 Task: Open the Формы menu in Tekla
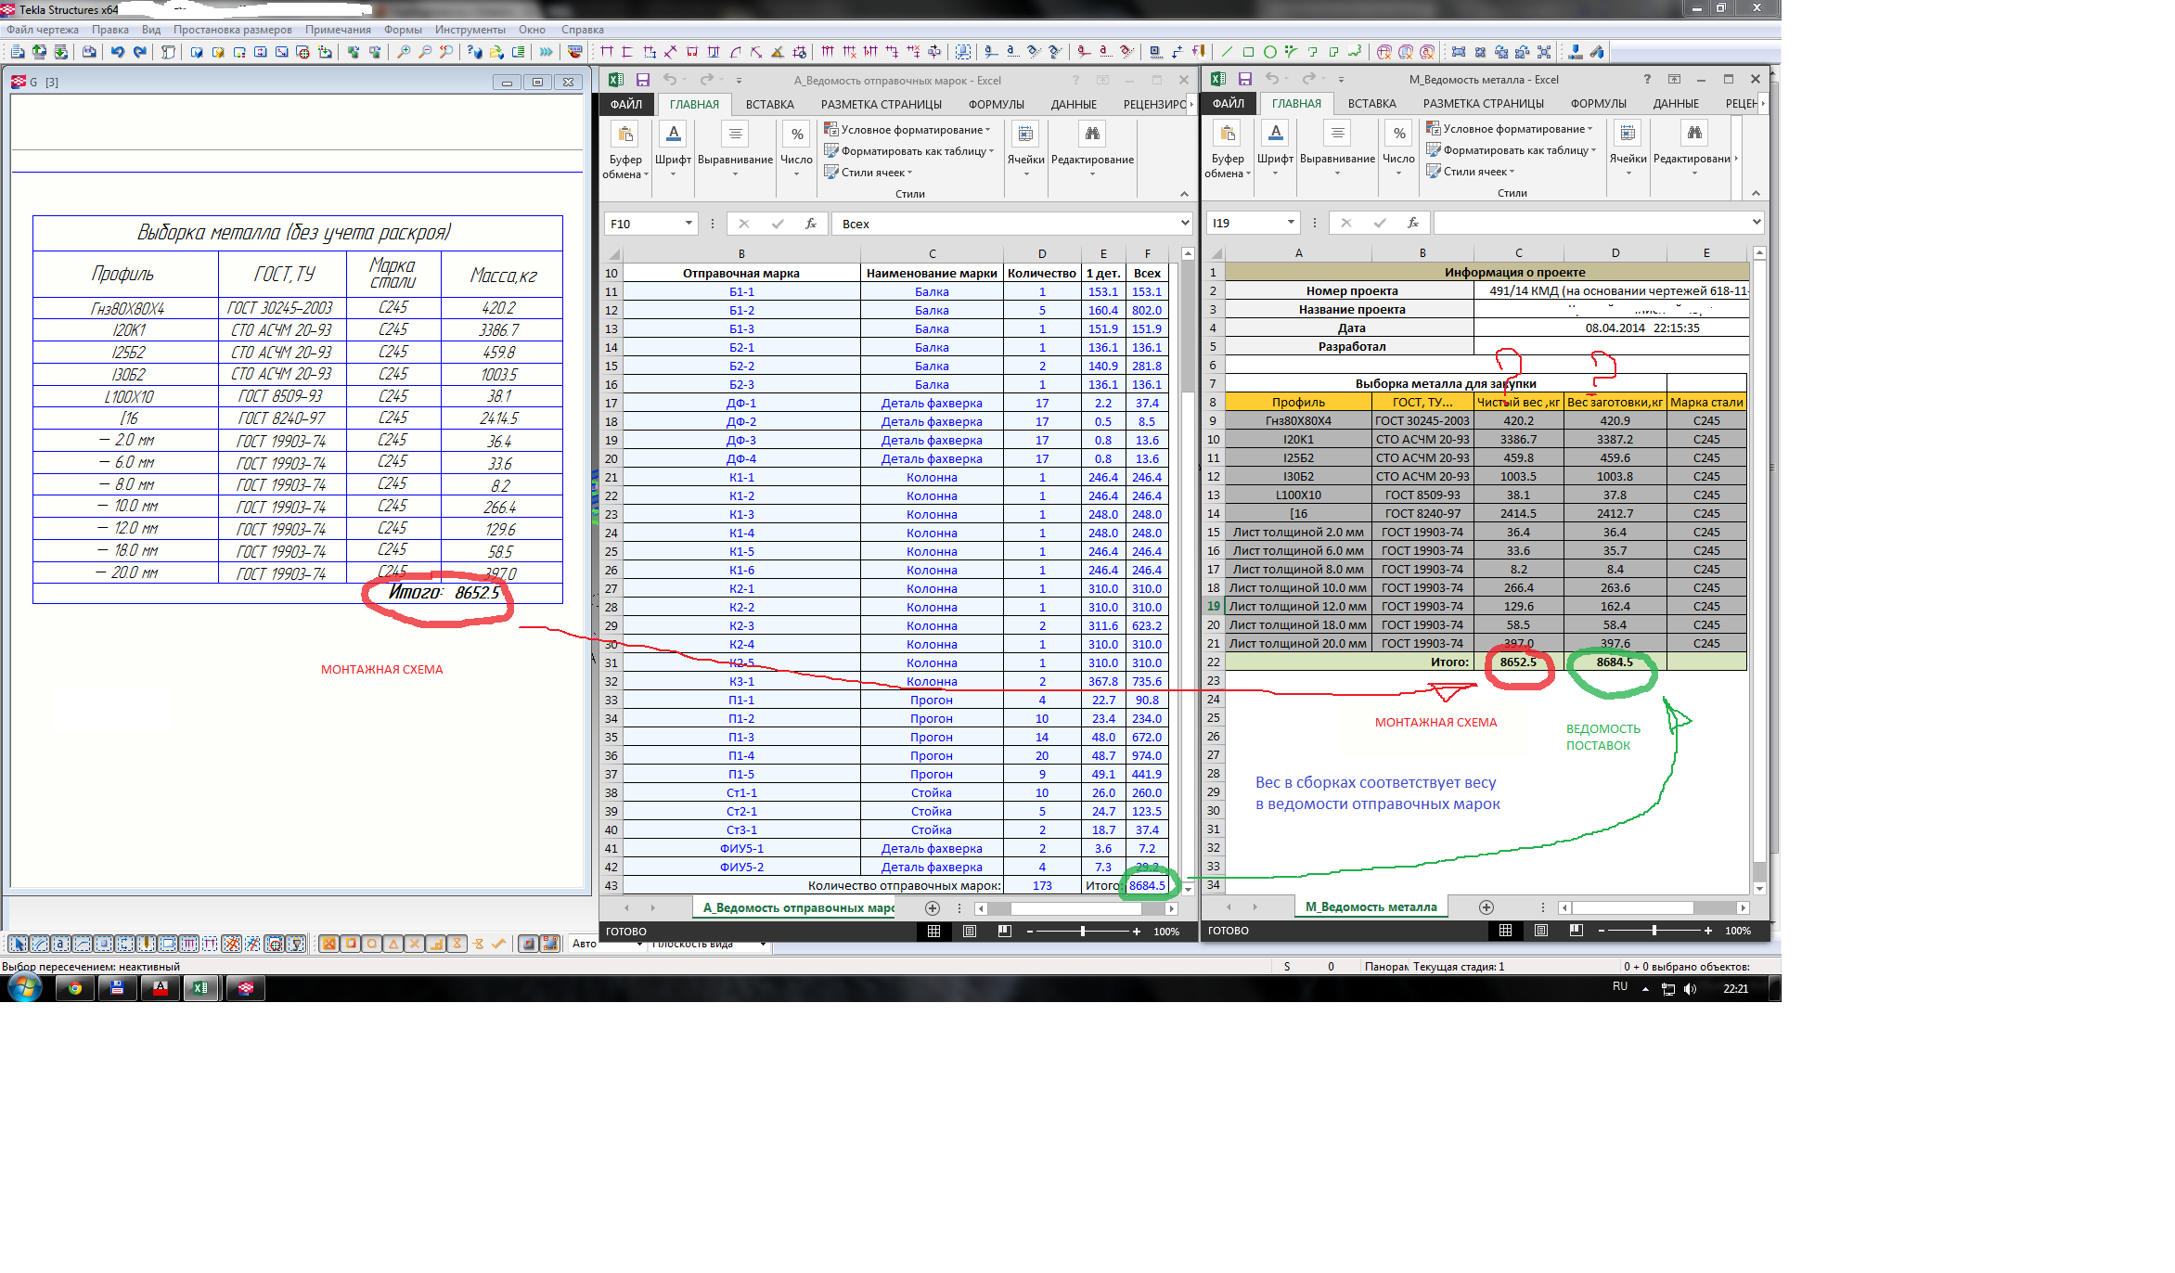click(402, 30)
